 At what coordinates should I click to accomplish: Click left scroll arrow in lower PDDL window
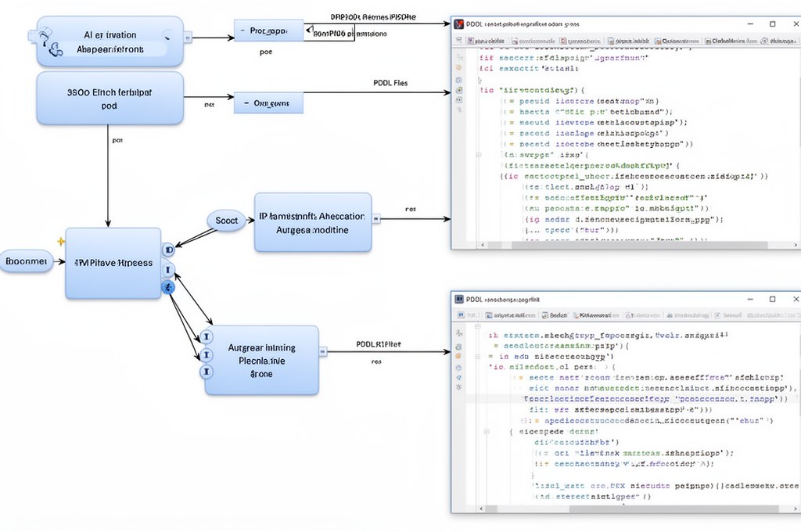tap(481, 509)
